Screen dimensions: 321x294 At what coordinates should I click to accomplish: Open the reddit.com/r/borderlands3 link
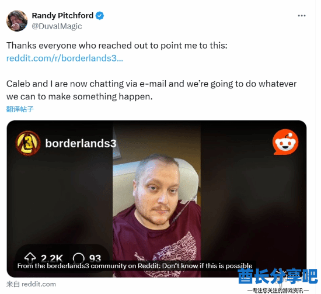[65, 58]
